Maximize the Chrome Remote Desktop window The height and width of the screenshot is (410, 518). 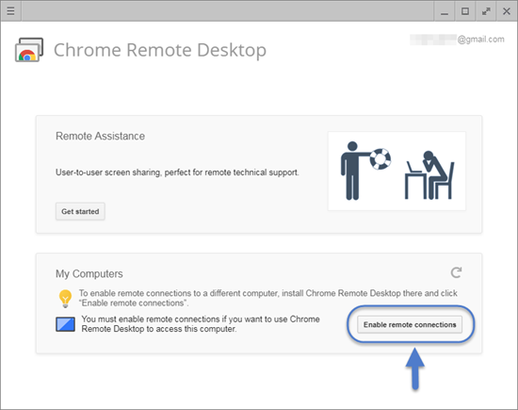pyautogui.click(x=465, y=11)
